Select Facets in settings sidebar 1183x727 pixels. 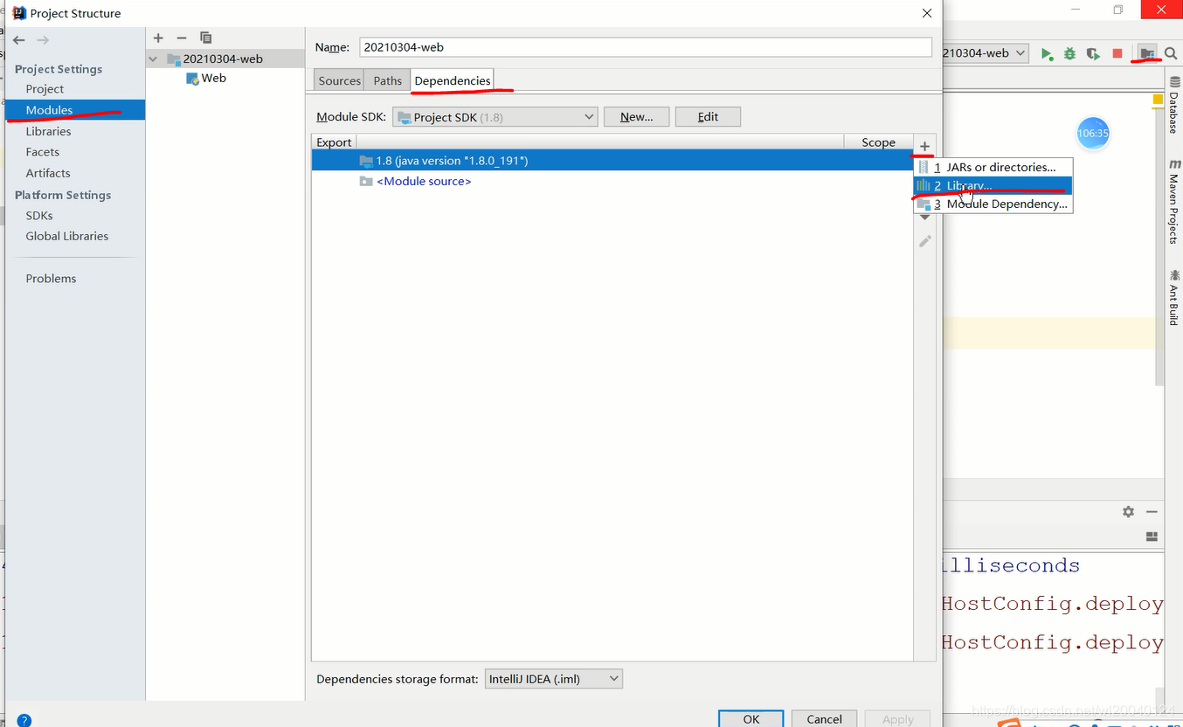42,152
